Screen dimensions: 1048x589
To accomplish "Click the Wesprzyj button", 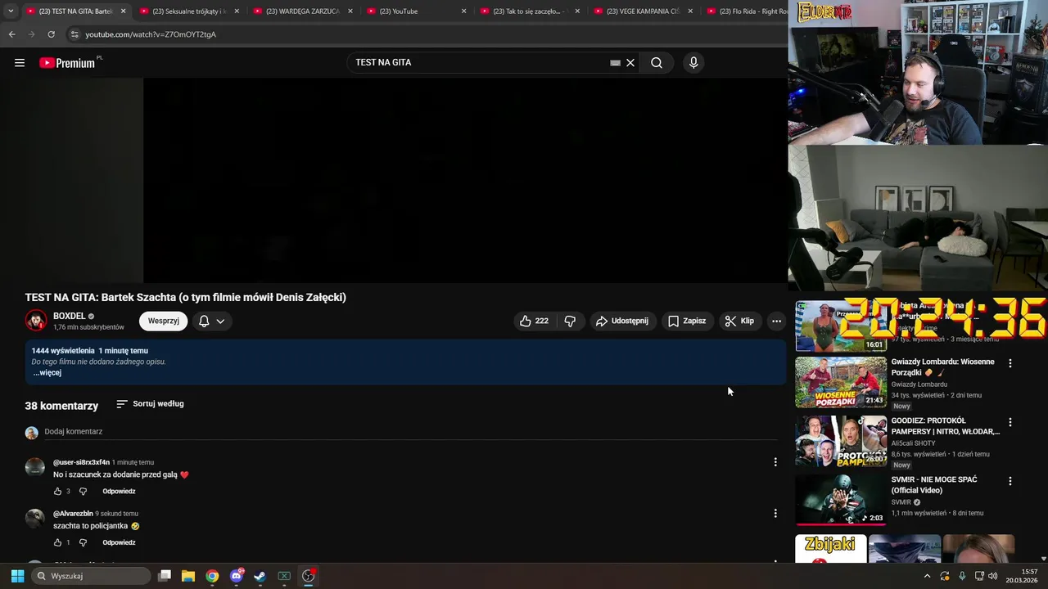I will click(163, 321).
